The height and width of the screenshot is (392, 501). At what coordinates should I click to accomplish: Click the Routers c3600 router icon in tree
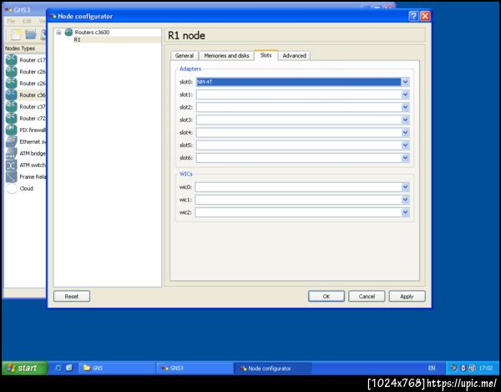(x=68, y=32)
